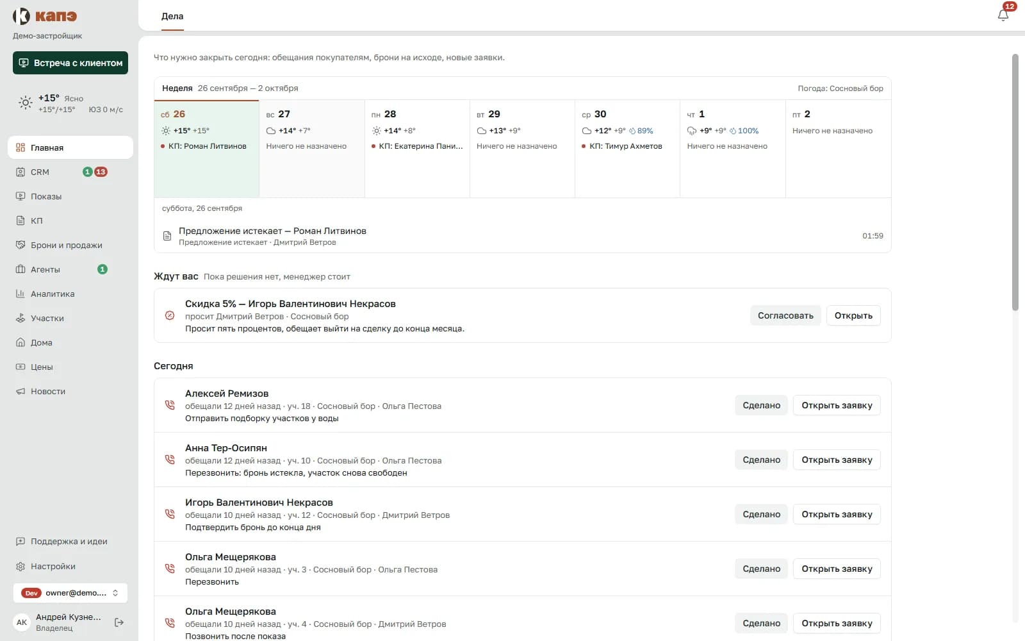This screenshot has height=641, width=1025.
Task: Click the Капэ logo icon
Action: pos(21,16)
